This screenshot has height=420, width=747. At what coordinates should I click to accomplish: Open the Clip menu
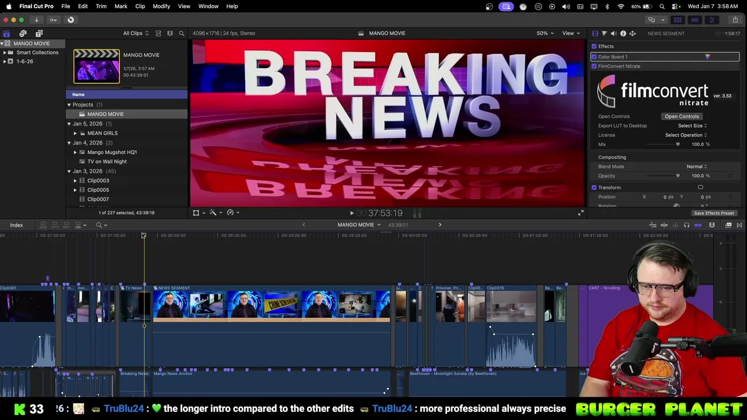140,6
